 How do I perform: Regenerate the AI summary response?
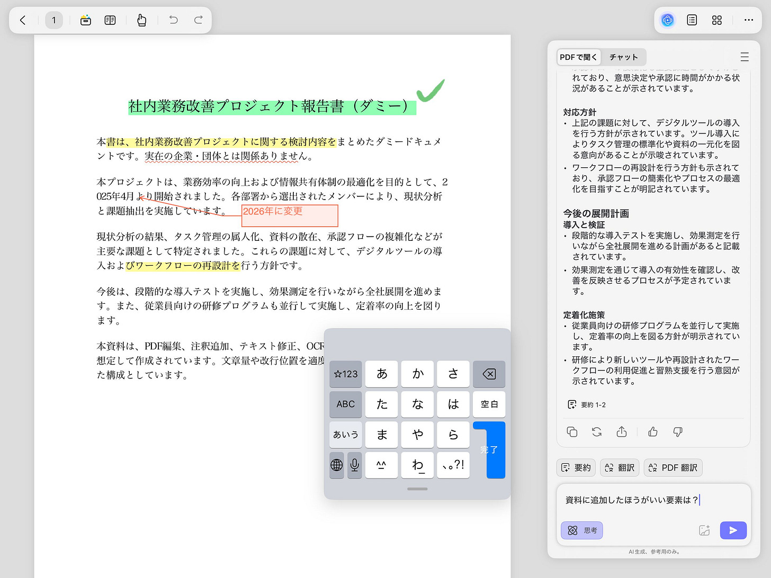pyautogui.click(x=597, y=432)
